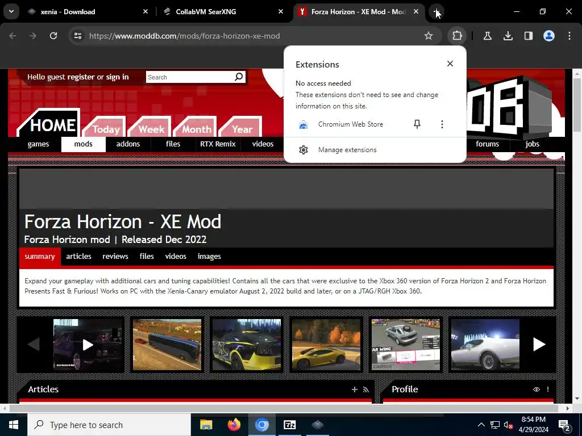582x436 pixels.
Task: Open the RTX Remix navigation item
Action: click(x=218, y=144)
